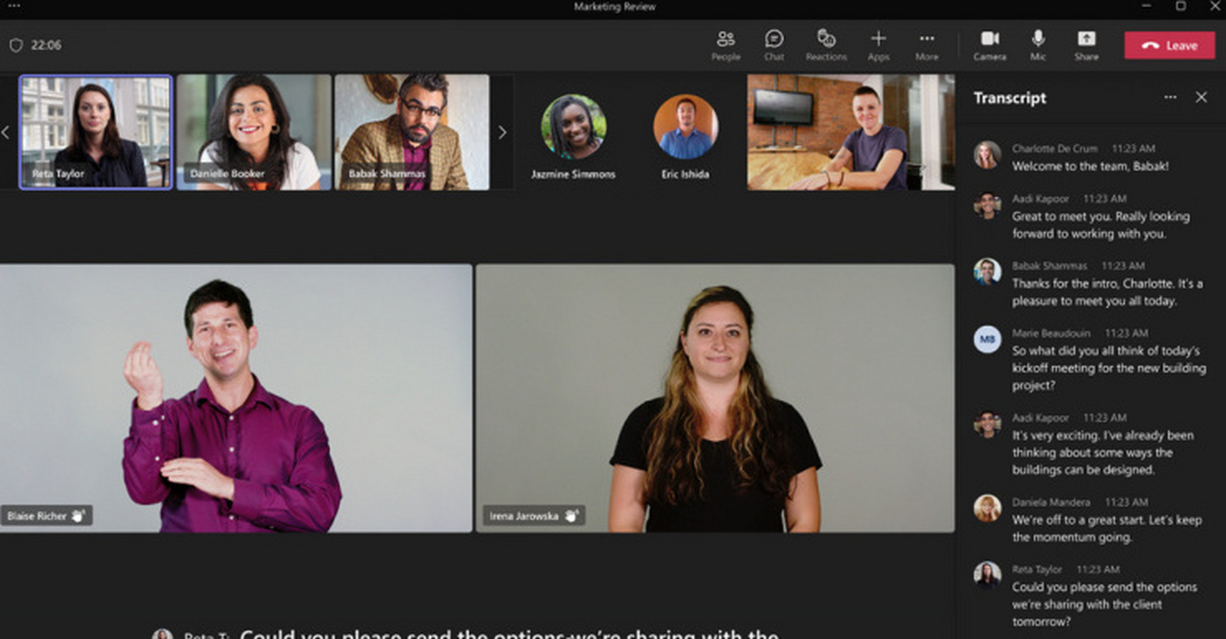Screen dimensions: 1226x639
Task: Open the Share content tray
Action: tap(1086, 44)
